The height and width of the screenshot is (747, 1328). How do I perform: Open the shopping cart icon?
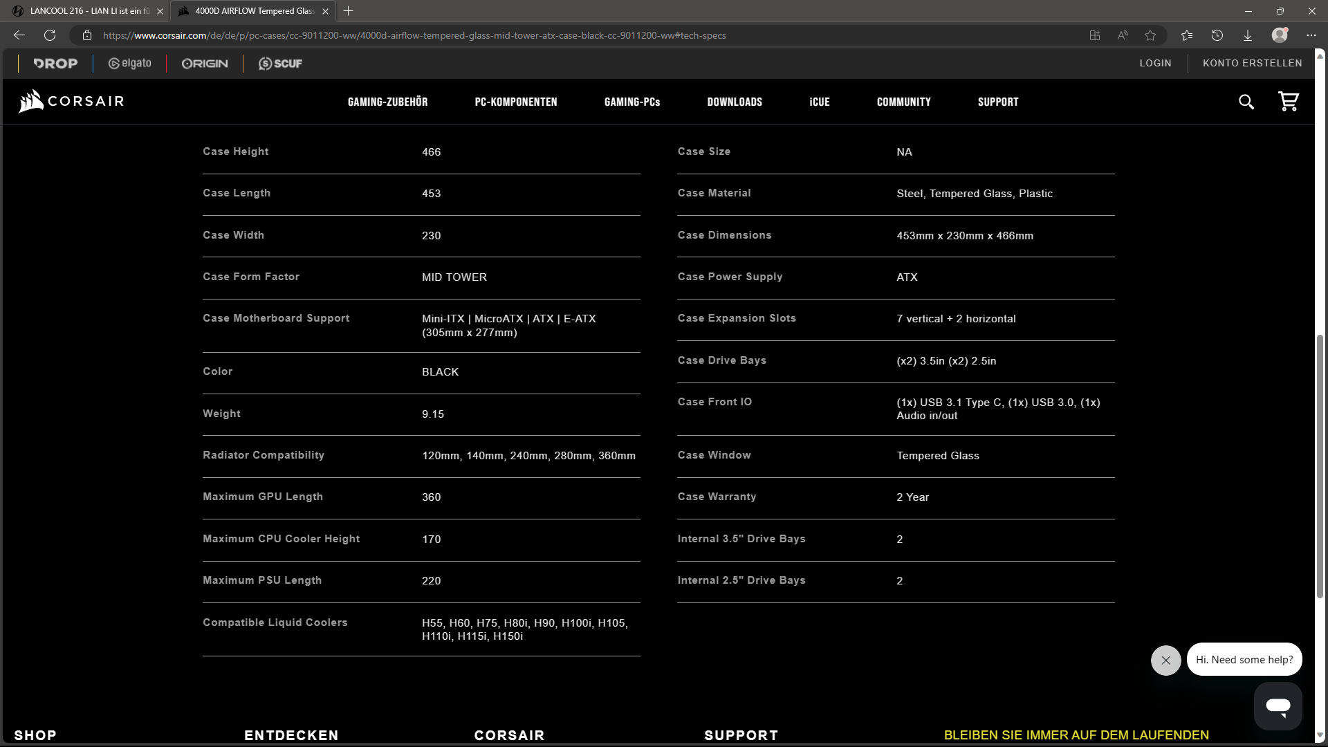(1288, 102)
